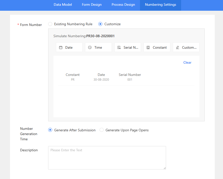Select the Constant PR rule segment
This screenshot has width=223, height=179.
pyautogui.click(x=72, y=77)
